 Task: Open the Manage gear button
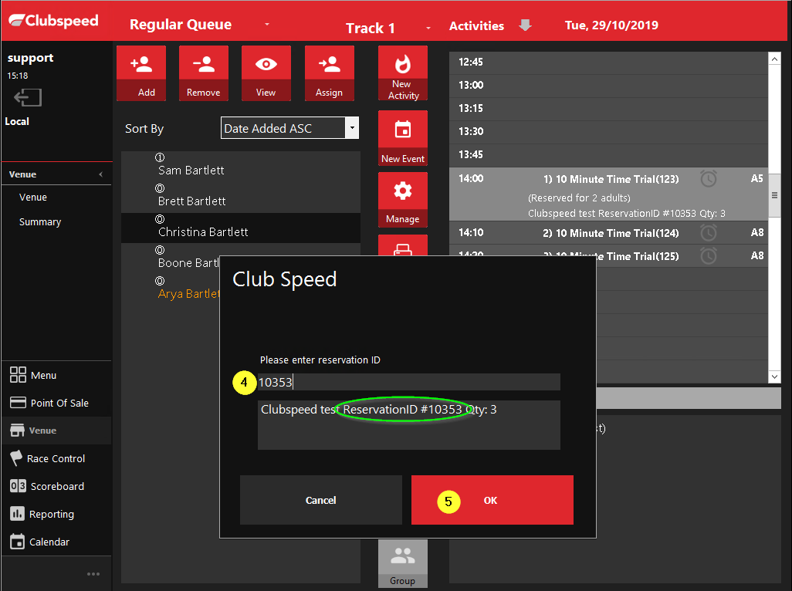[403, 200]
